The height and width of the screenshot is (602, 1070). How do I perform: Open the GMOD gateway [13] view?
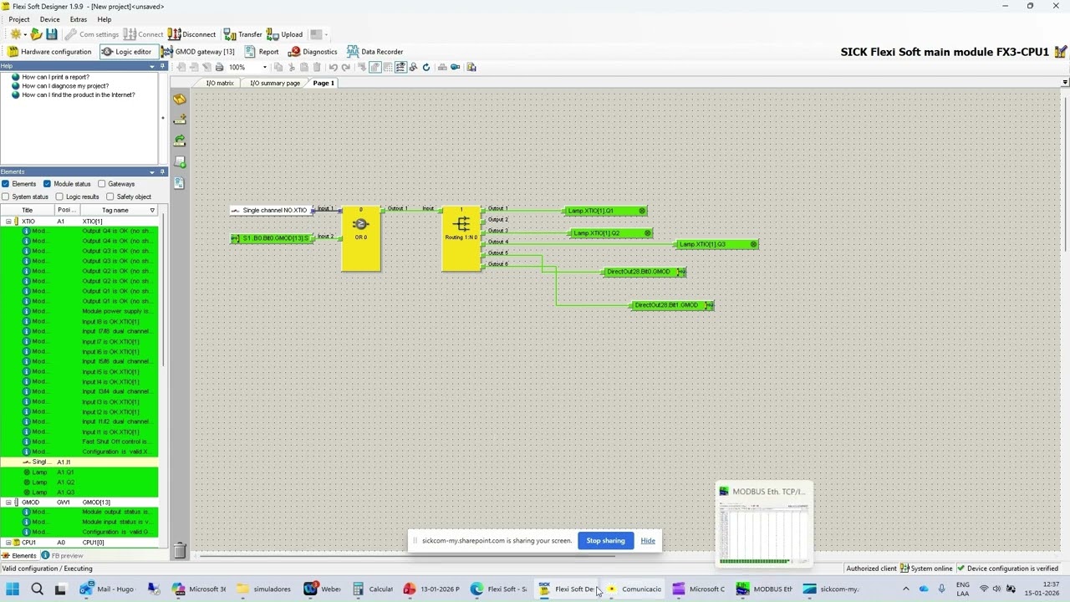click(198, 52)
